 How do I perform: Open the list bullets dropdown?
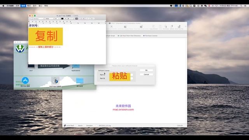[x=93, y=19]
